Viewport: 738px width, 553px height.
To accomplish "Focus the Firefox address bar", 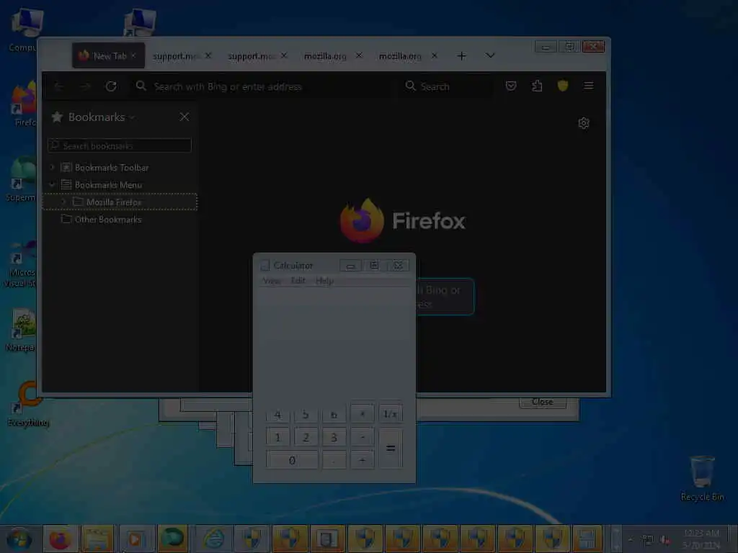I will 261,86.
